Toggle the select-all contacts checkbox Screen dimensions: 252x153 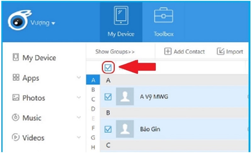click(x=108, y=67)
